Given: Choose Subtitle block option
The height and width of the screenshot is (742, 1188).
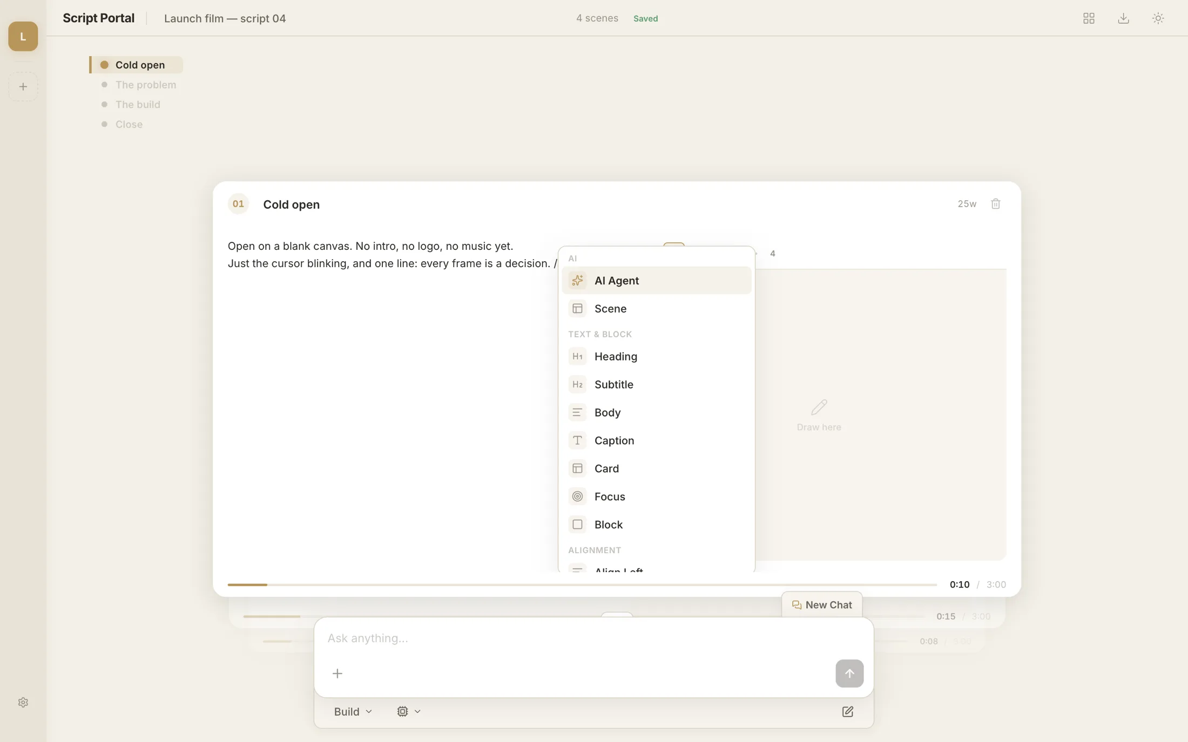Looking at the screenshot, I should click(x=656, y=384).
